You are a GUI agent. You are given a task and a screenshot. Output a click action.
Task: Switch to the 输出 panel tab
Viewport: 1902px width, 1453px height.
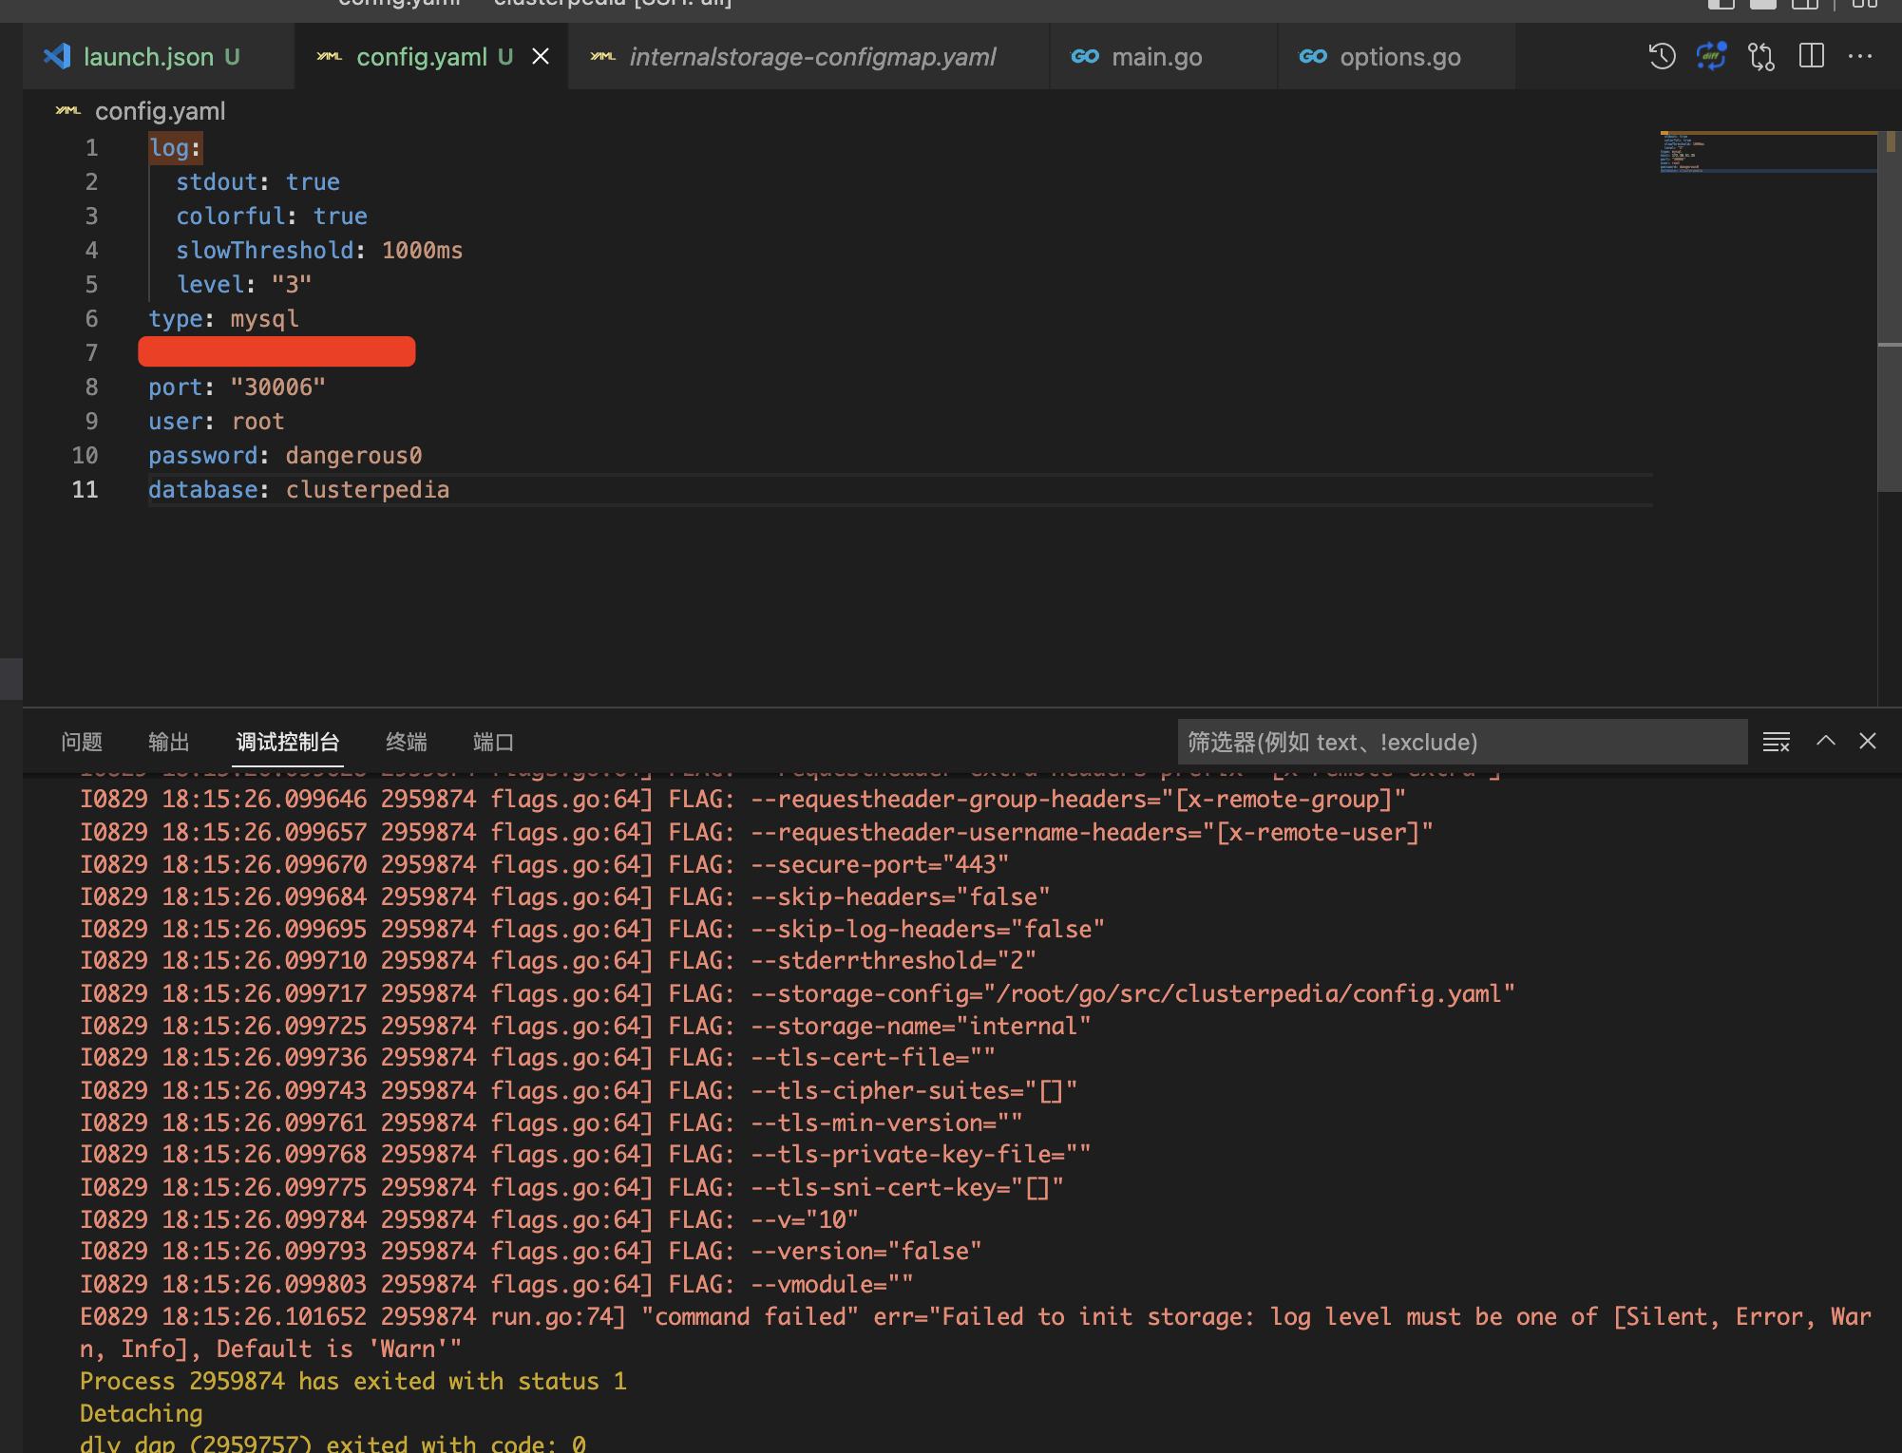(x=169, y=743)
